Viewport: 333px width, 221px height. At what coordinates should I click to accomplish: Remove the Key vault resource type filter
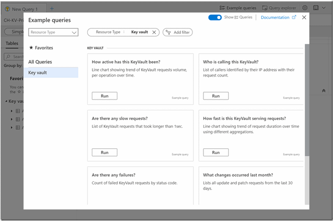154,32
